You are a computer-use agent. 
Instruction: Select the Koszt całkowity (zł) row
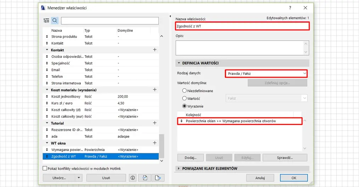101,110
